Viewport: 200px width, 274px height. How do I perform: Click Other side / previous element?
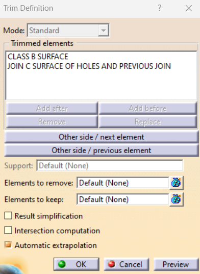pos(102,151)
